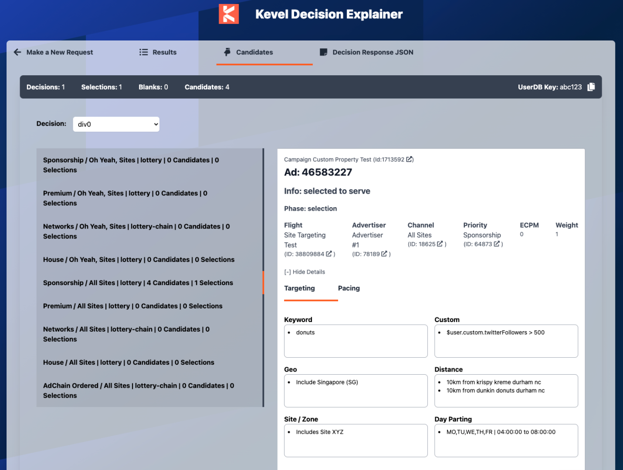This screenshot has width=623, height=470.
Task: Open campaign 1713592 external link icon
Action: (x=410, y=159)
